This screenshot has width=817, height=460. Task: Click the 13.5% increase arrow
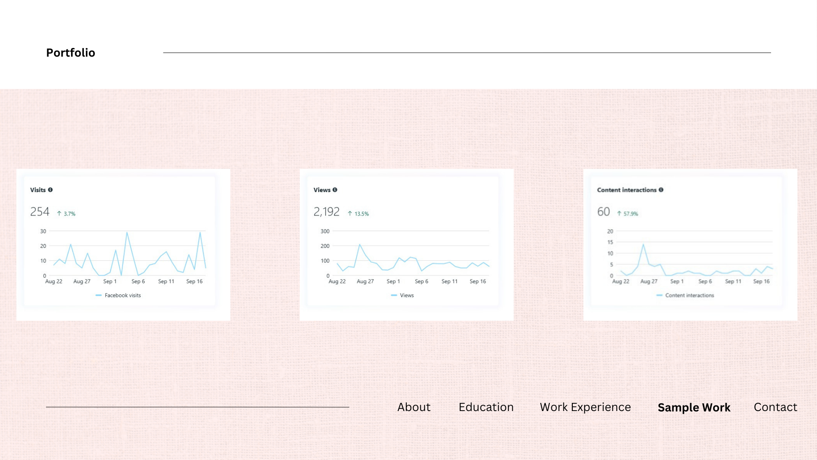point(350,213)
